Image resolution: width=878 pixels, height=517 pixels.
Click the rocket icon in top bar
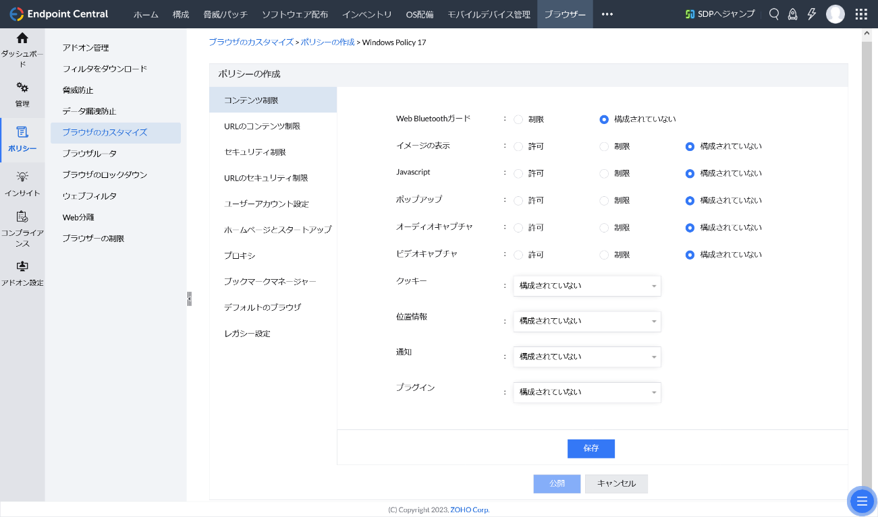[793, 14]
